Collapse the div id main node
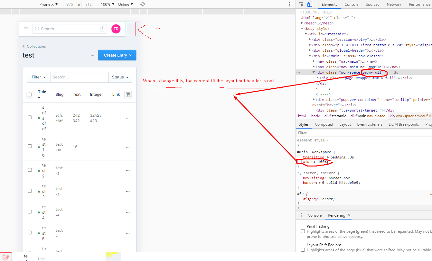 click(x=310, y=56)
